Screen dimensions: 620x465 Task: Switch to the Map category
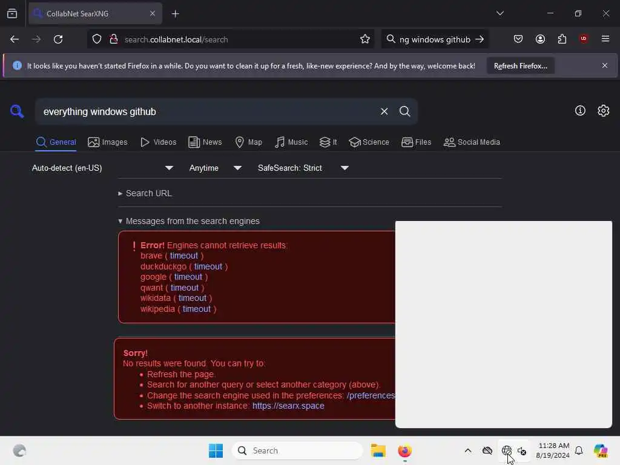pos(248,142)
